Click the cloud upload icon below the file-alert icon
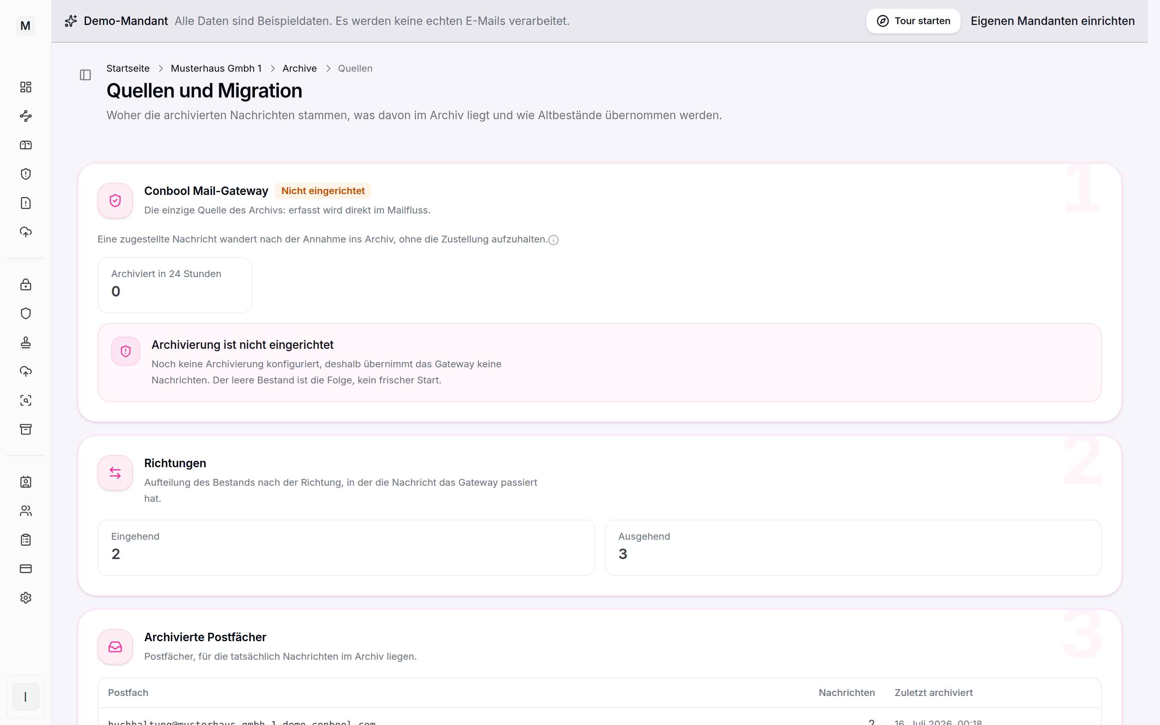 point(25,232)
